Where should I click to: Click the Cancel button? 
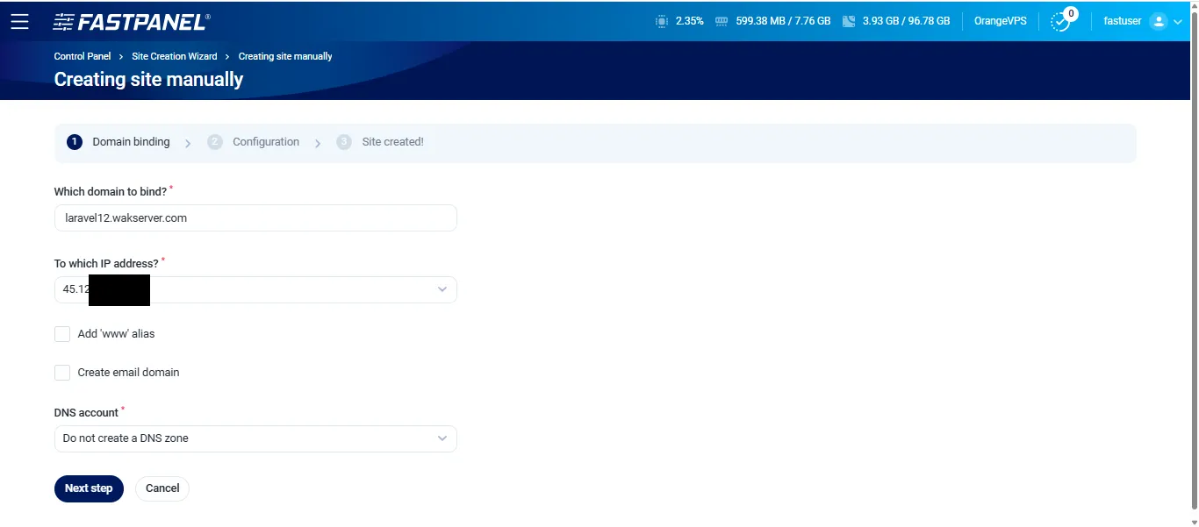tap(162, 488)
